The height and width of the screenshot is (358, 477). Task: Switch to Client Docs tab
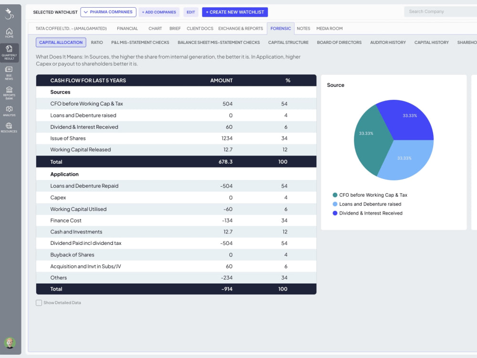tap(200, 28)
